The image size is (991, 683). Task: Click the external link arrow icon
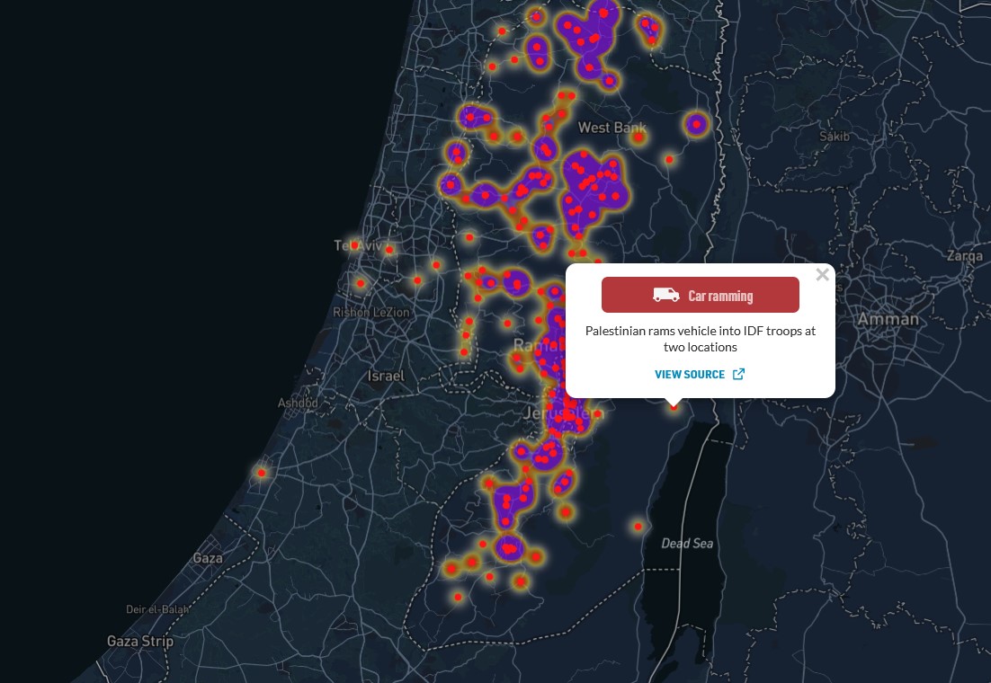tap(738, 374)
